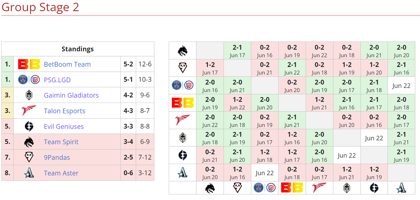420x200 pixels.
Task: Click Gaimin Gladiators vs Evil Geniuses Jun 22 cell
Action: [374, 138]
